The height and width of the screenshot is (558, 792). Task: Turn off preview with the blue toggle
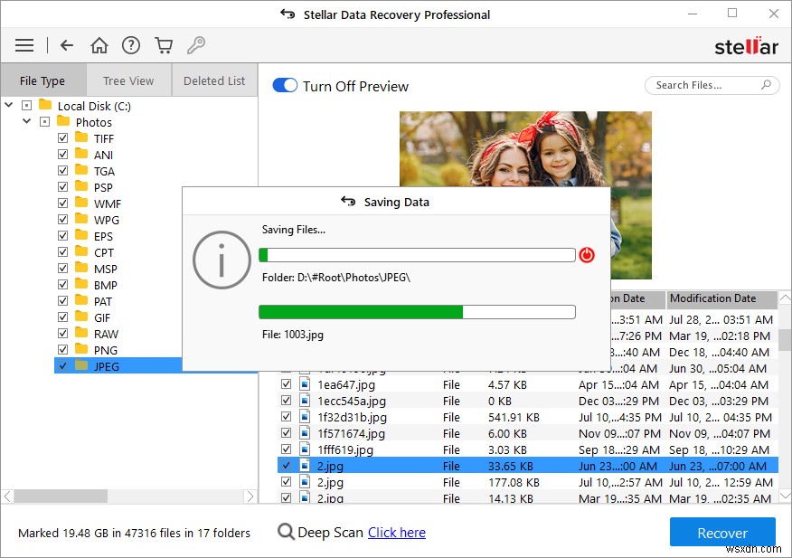click(284, 84)
